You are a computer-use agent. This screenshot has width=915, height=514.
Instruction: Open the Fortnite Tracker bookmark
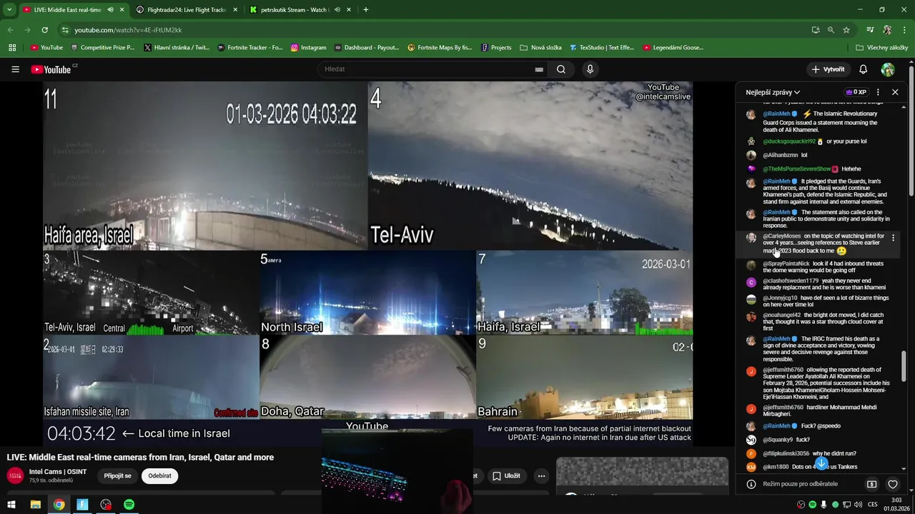pyautogui.click(x=250, y=48)
